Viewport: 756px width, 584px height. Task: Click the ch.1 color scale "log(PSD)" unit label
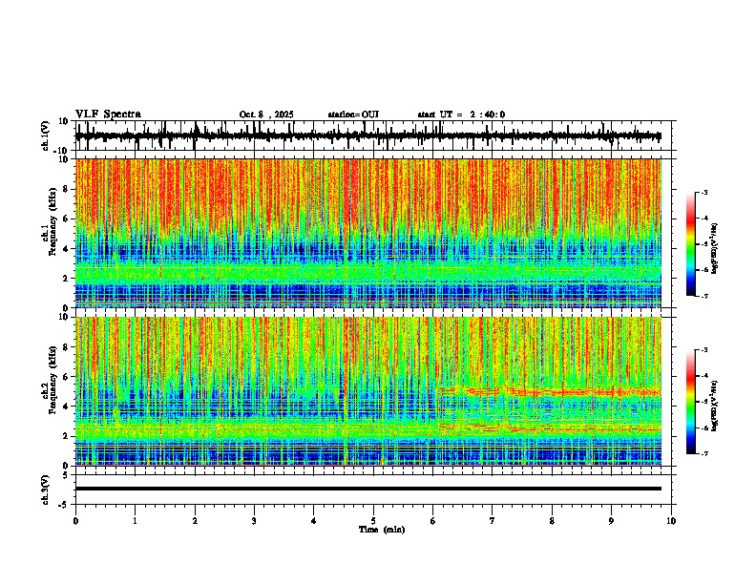[714, 248]
